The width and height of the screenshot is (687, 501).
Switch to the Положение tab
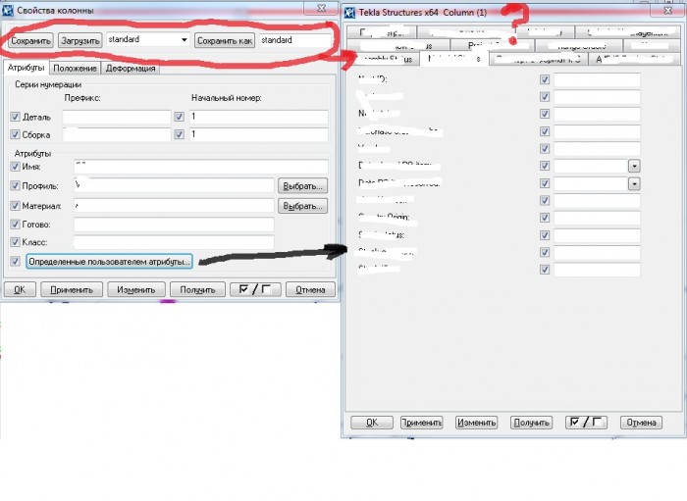[x=75, y=69]
